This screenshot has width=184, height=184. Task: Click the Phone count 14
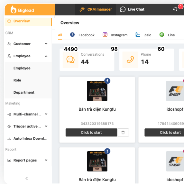pyautogui.click(x=145, y=62)
